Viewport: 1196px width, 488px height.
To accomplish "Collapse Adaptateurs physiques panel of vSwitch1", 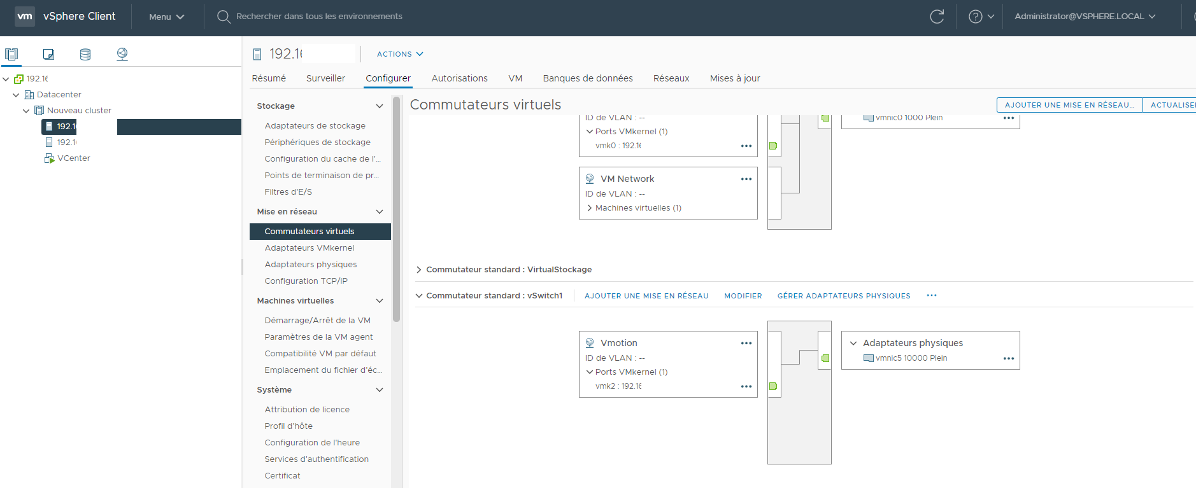I will pos(853,343).
